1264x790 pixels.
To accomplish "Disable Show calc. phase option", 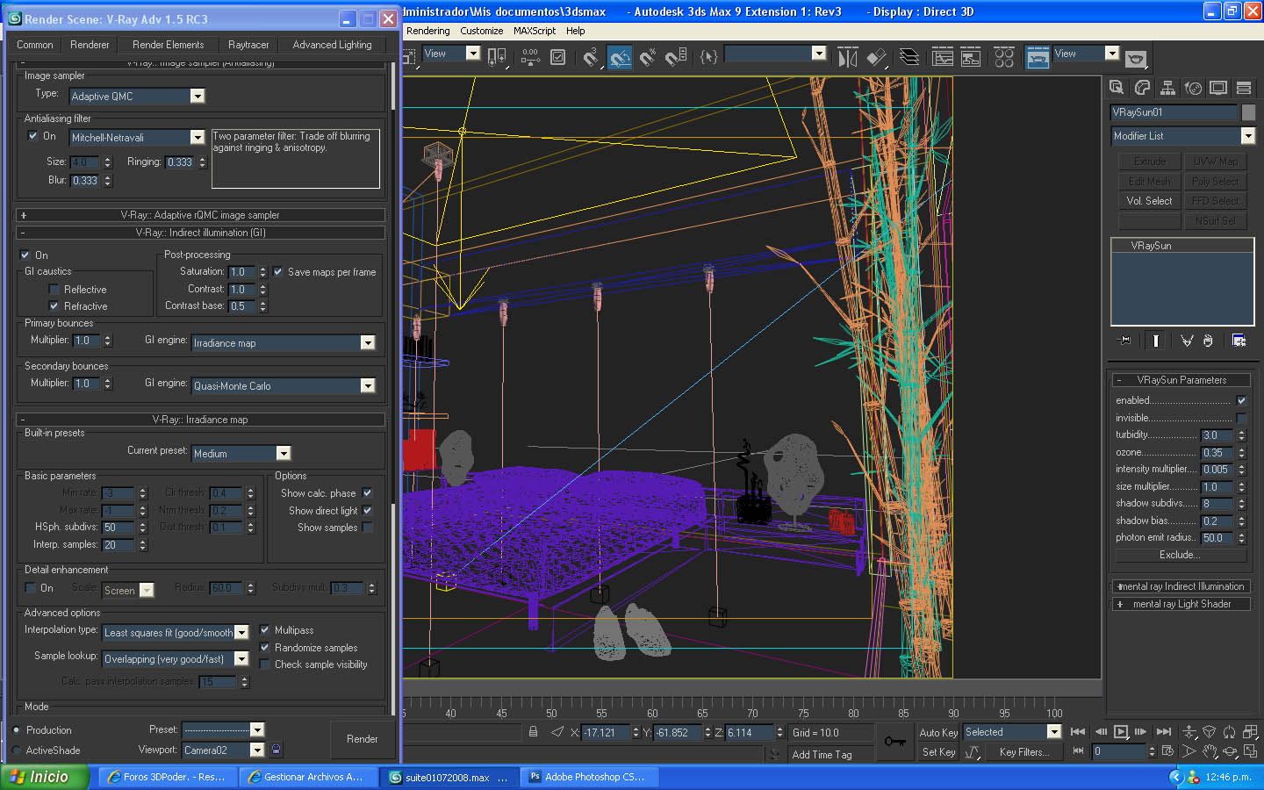I will pos(367,493).
